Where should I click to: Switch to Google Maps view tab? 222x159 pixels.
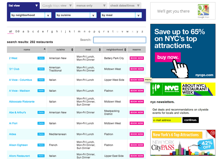[x=57, y=6]
